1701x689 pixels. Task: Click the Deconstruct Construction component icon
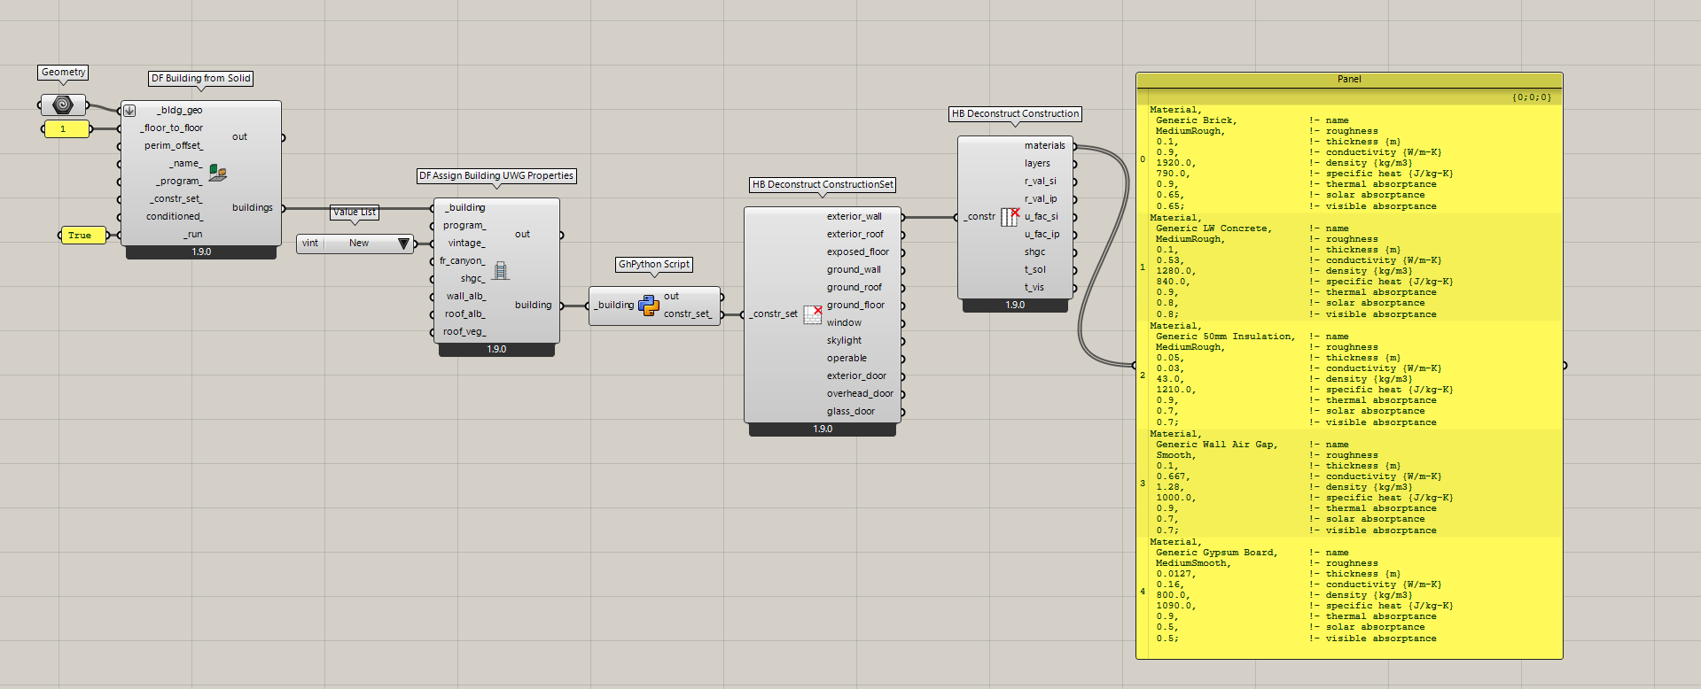pyautogui.click(x=1010, y=217)
